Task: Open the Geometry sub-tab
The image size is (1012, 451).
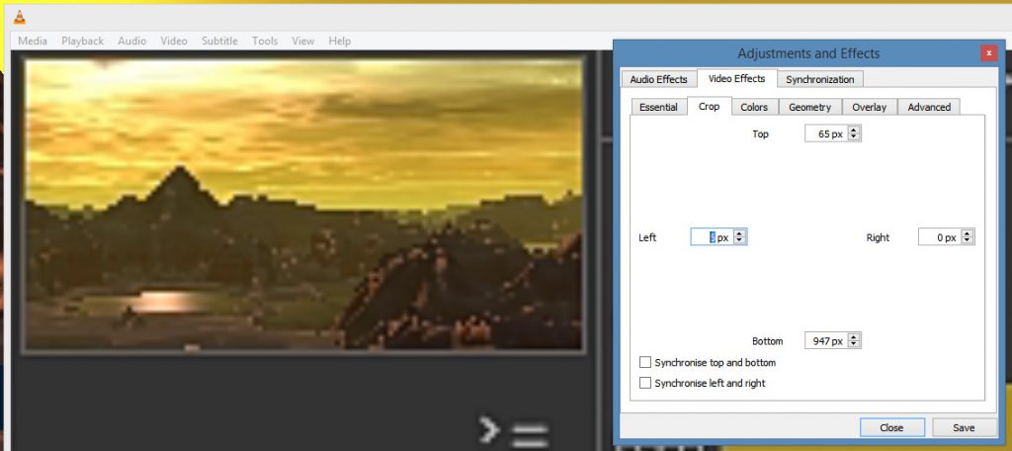Action: pyautogui.click(x=809, y=107)
